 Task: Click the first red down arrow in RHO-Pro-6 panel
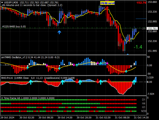click(x=45, y=81)
